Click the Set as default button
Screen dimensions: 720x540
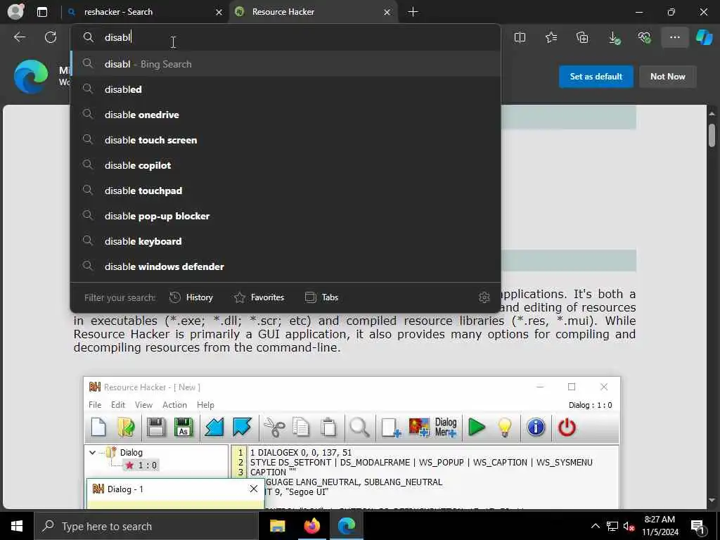tap(596, 77)
